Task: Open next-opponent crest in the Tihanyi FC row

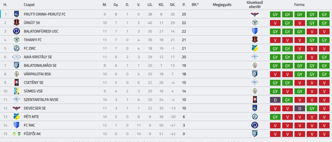Action: pos(255,40)
